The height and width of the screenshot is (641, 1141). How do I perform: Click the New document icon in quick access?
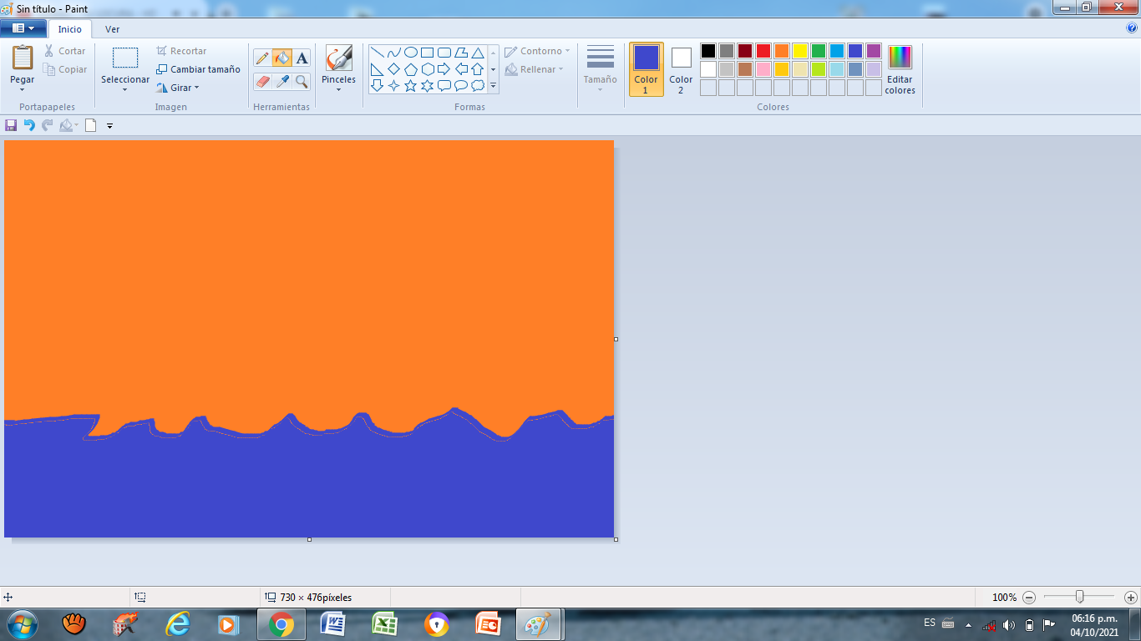click(90, 125)
